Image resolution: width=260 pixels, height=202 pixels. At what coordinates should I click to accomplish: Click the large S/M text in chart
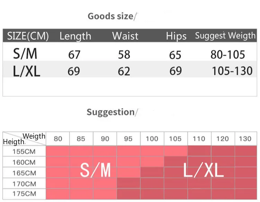click(95, 170)
